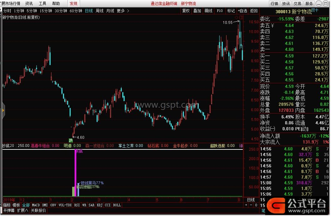This screenshot has height=216, width=331.
Task: Click the 卖一 sell price 4.60
Action: tap(289, 49)
